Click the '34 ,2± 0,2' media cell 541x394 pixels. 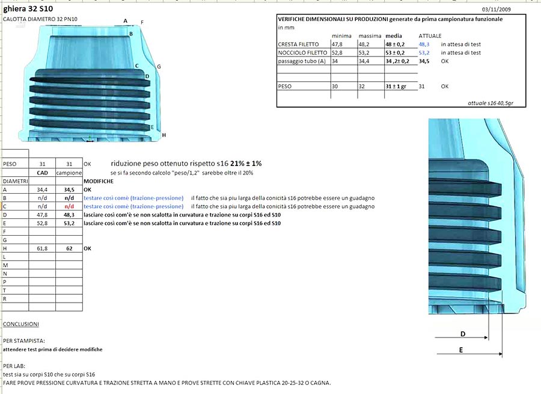click(397, 61)
